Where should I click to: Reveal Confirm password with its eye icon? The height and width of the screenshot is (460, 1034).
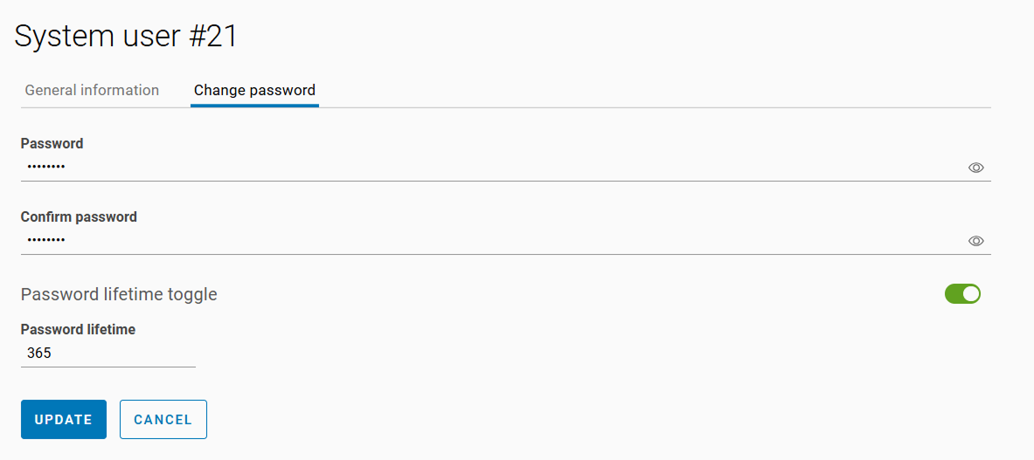tap(976, 241)
